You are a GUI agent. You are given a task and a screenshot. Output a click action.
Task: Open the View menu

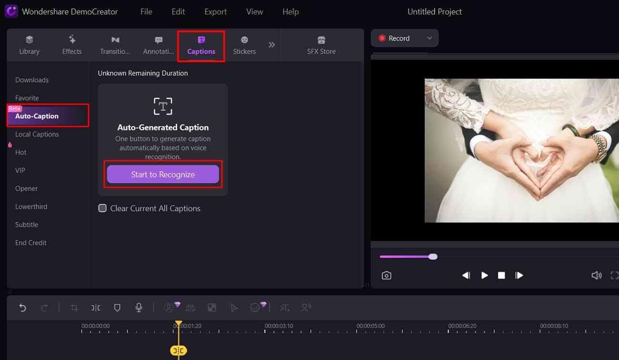click(255, 12)
